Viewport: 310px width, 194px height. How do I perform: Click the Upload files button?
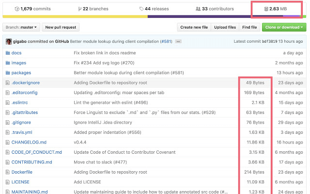[225, 27]
